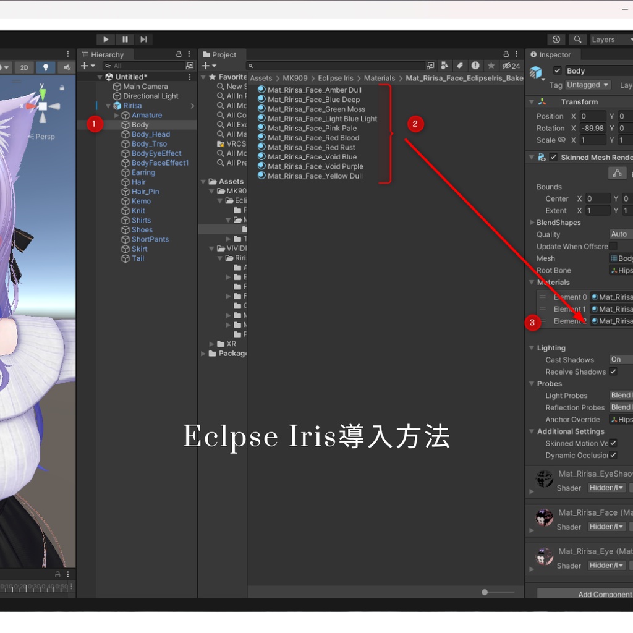Click the Add Component button
This screenshot has width=633, height=633.
tap(585, 594)
